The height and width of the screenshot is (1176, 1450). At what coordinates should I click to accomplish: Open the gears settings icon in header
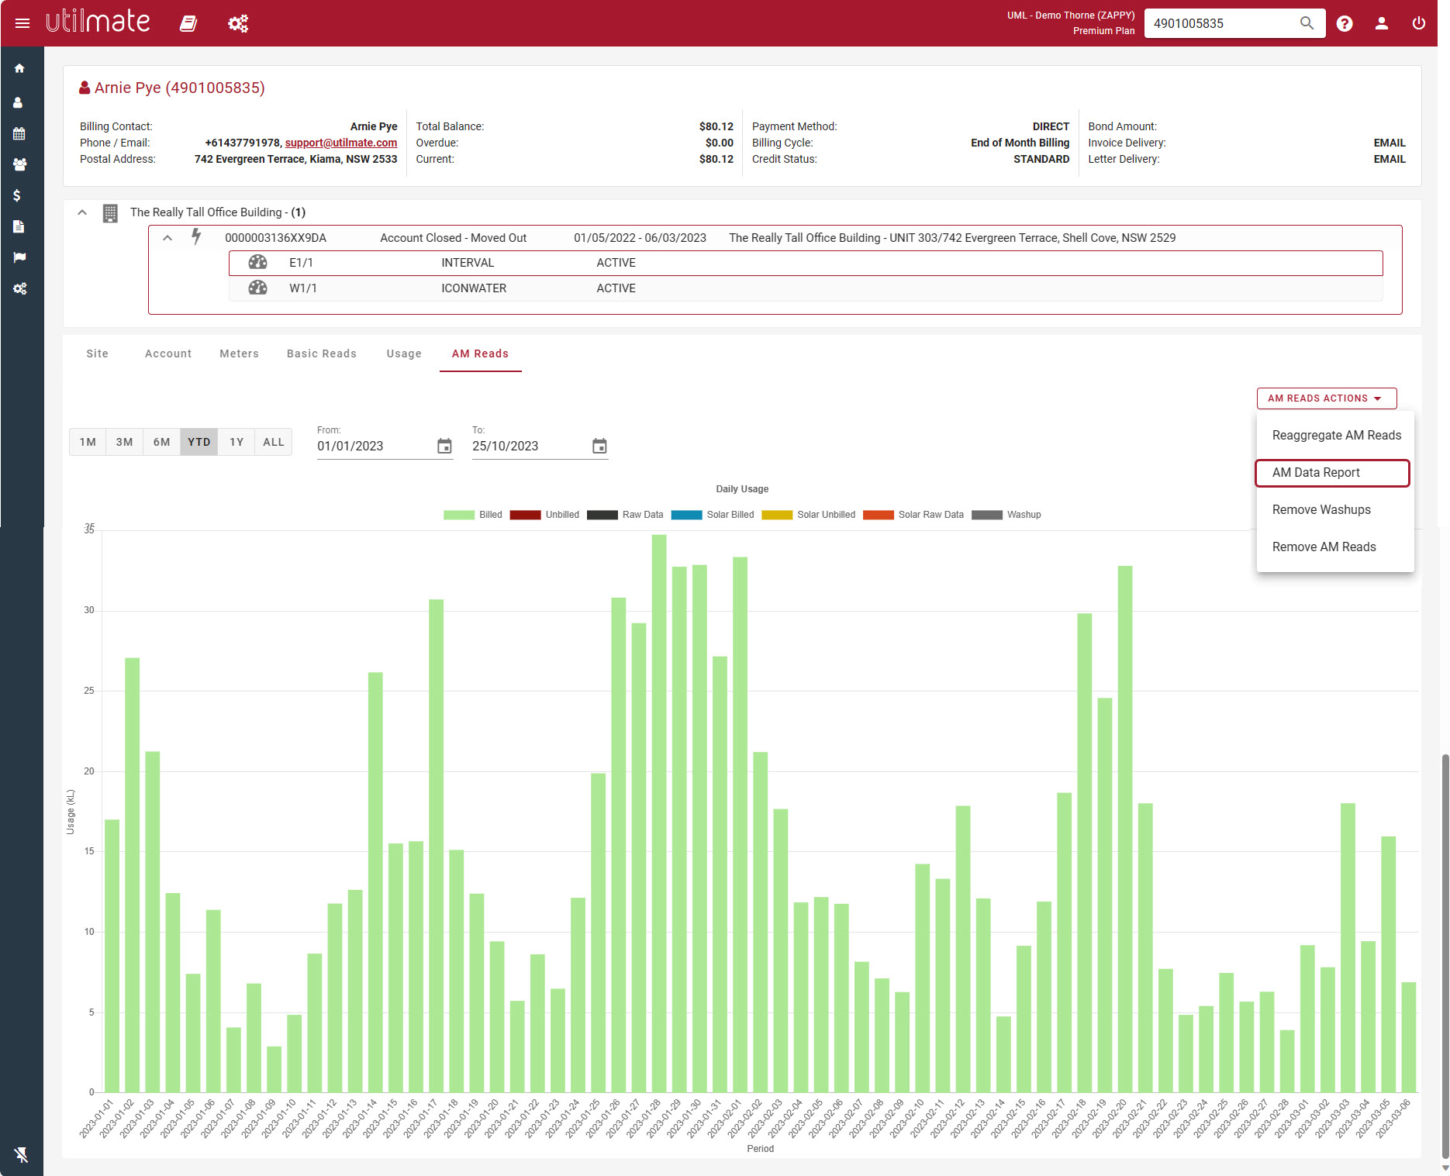(x=238, y=24)
